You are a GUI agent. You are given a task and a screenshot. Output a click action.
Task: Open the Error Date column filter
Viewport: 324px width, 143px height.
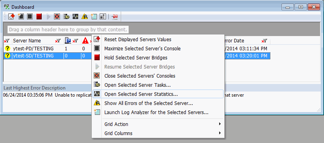point(264,41)
